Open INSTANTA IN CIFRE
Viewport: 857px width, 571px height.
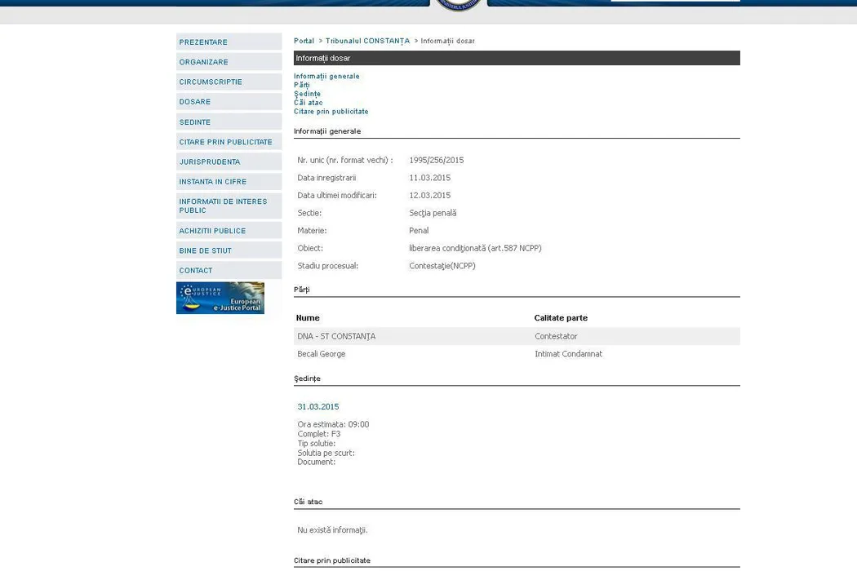(x=212, y=182)
